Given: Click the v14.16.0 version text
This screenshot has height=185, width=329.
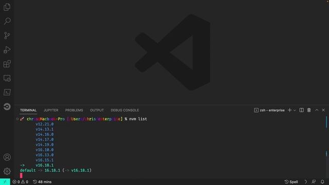Looking at the screenshot, I should coord(45,135).
